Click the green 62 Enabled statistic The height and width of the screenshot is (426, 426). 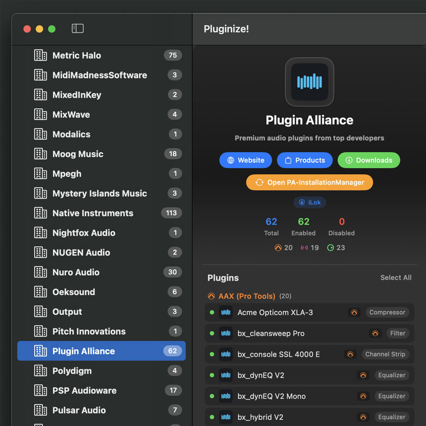click(x=303, y=226)
